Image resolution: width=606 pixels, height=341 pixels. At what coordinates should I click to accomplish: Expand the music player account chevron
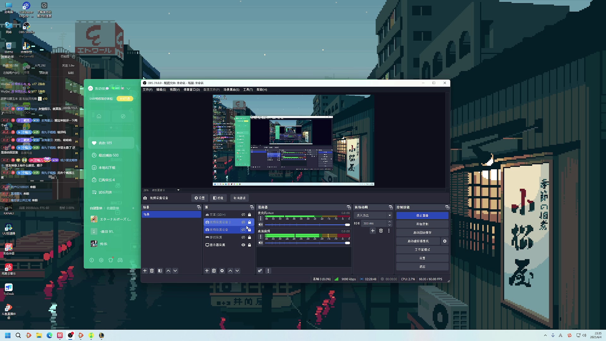pyautogui.click(x=128, y=88)
